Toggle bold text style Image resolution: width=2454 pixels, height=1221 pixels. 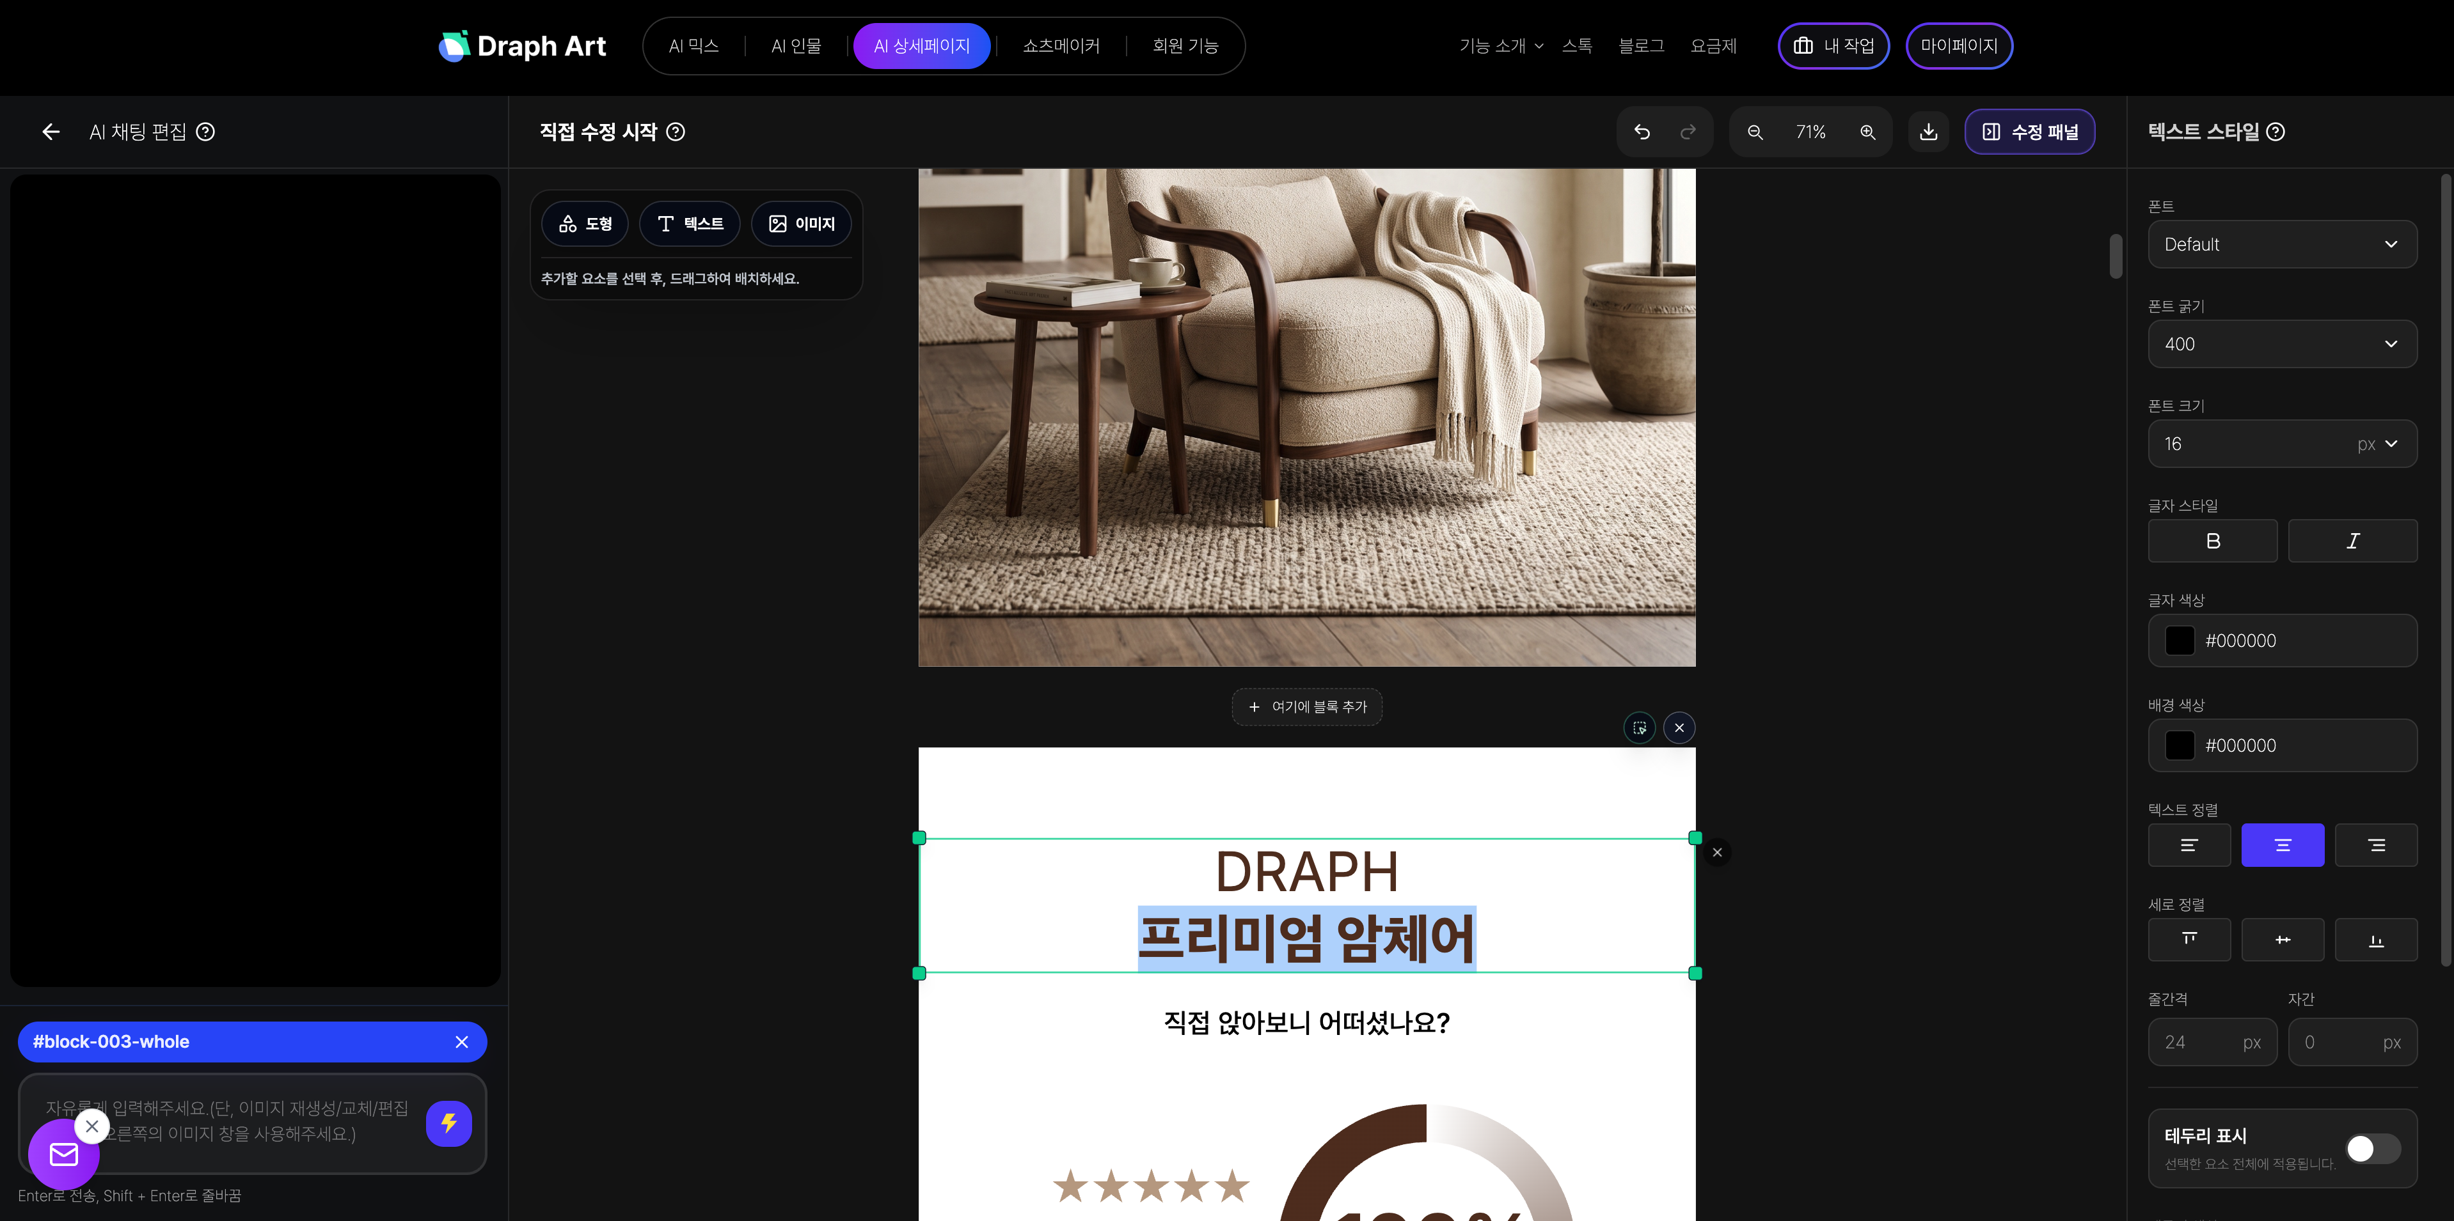point(2213,541)
